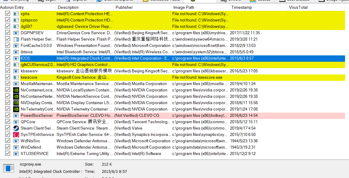Click 'iccproxy.exe' filename in details pane
This screenshot has width=349, height=178.
30,164
